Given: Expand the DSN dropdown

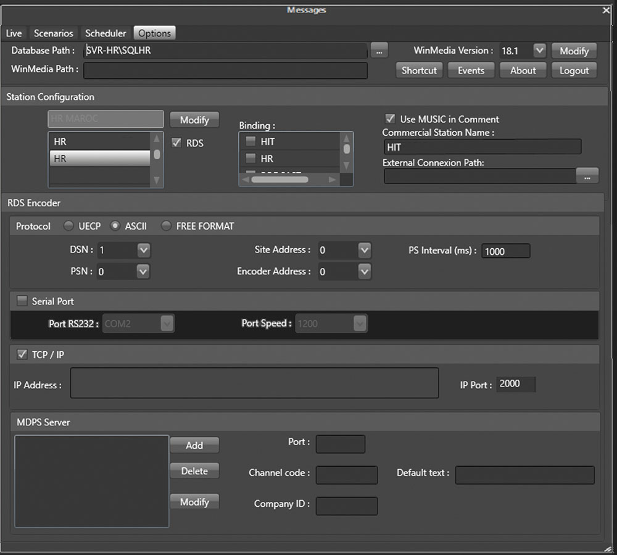Looking at the screenshot, I should [x=143, y=250].
